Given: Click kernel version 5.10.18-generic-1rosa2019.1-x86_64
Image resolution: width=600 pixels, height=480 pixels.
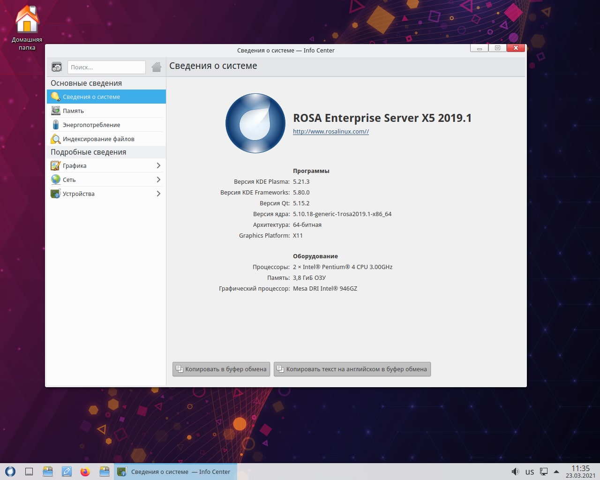Looking at the screenshot, I should pos(342,214).
